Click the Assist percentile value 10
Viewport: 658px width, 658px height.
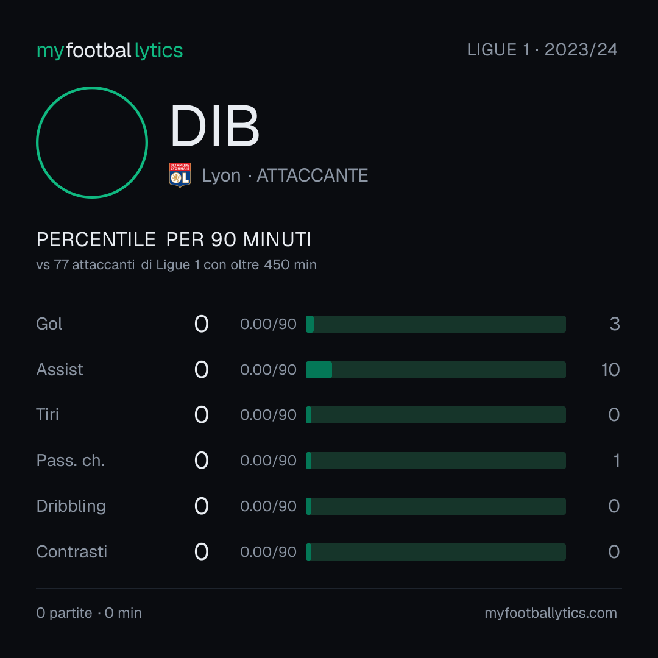(x=610, y=370)
